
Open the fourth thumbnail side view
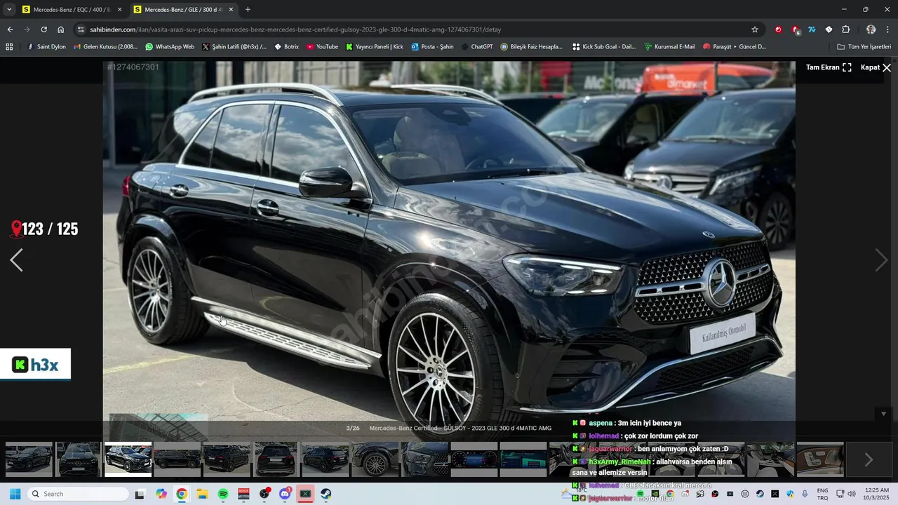pos(177,459)
